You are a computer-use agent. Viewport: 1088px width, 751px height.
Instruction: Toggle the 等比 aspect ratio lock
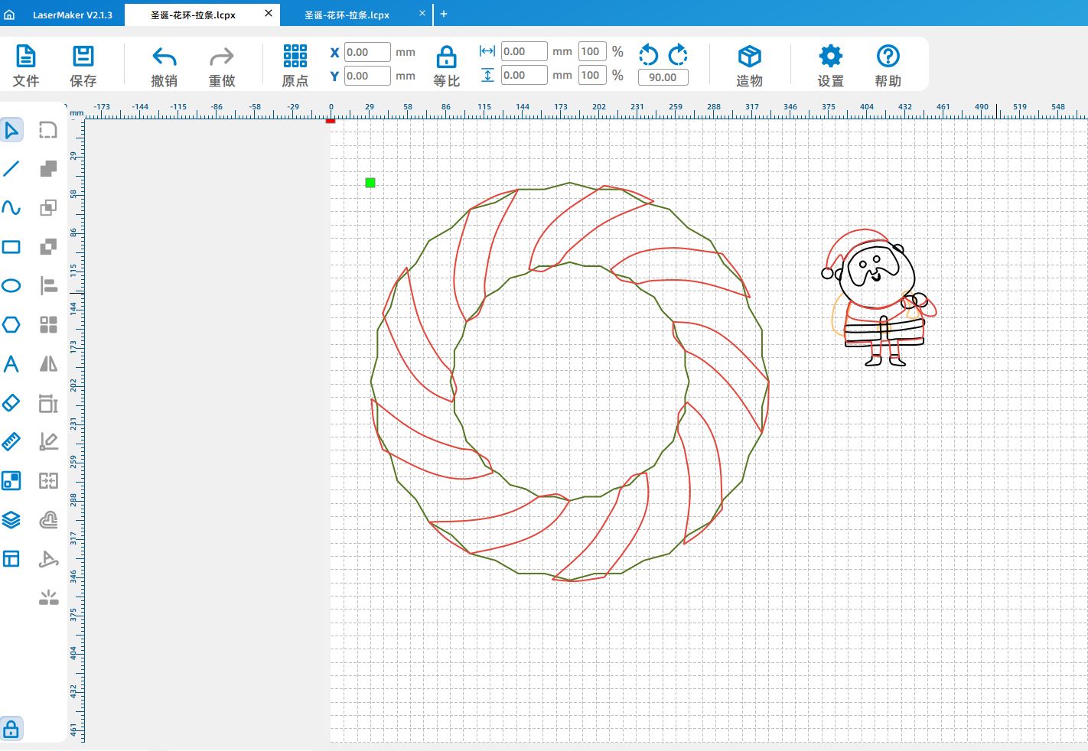pos(446,66)
